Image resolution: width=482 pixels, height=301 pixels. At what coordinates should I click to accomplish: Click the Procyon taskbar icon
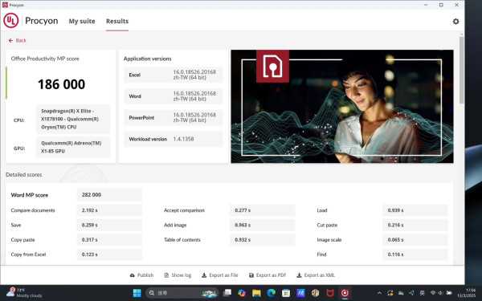345,293
